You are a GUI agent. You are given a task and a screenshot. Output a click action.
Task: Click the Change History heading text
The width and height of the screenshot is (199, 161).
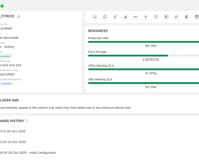[x=12, y=121]
